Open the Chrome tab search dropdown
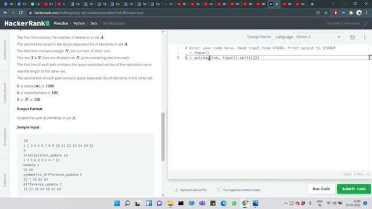Image resolution: width=372 pixels, height=209 pixels. click(x=333, y=4)
